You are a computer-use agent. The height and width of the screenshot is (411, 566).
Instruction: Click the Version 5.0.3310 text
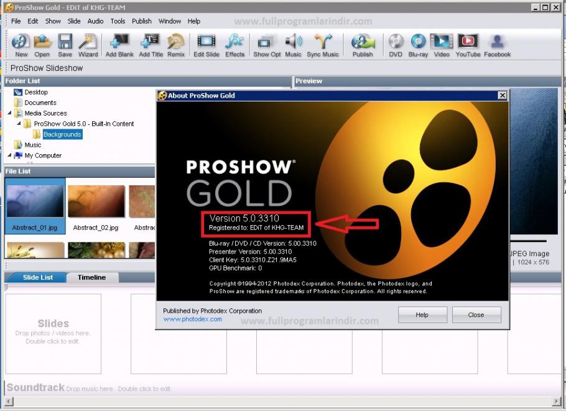[x=244, y=218]
